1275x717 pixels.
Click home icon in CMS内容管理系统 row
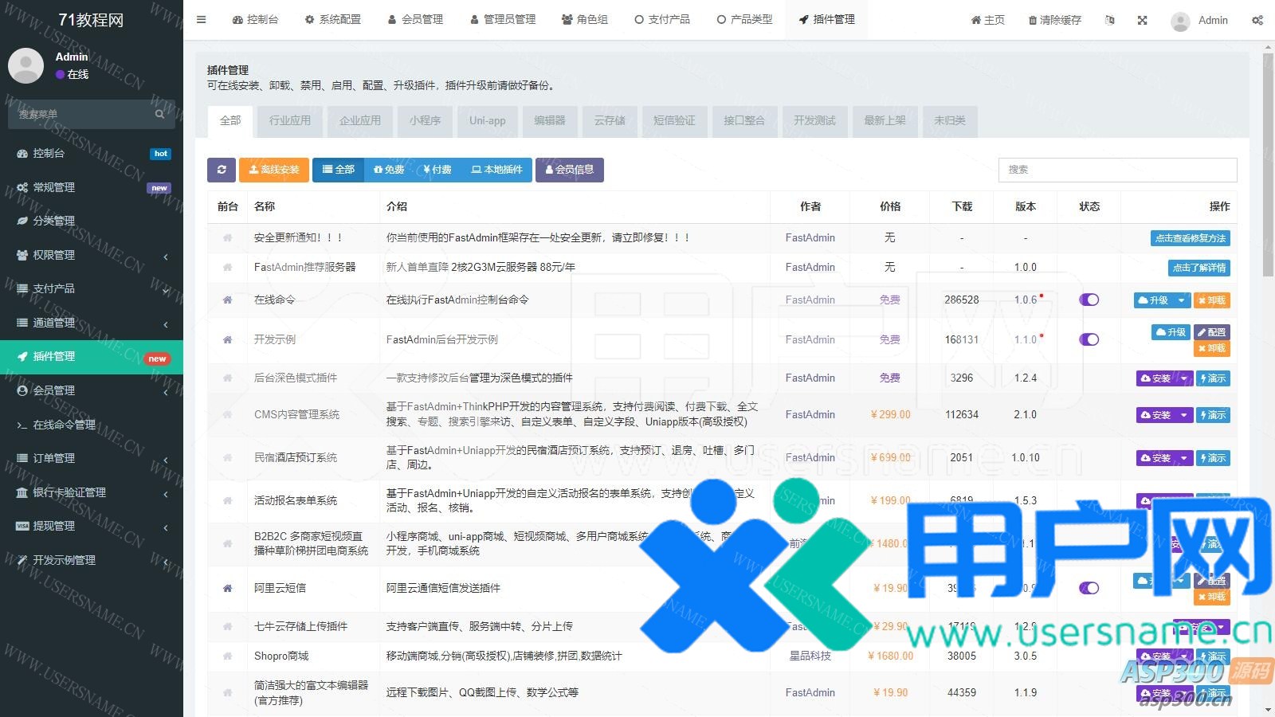[x=227, y=415]
